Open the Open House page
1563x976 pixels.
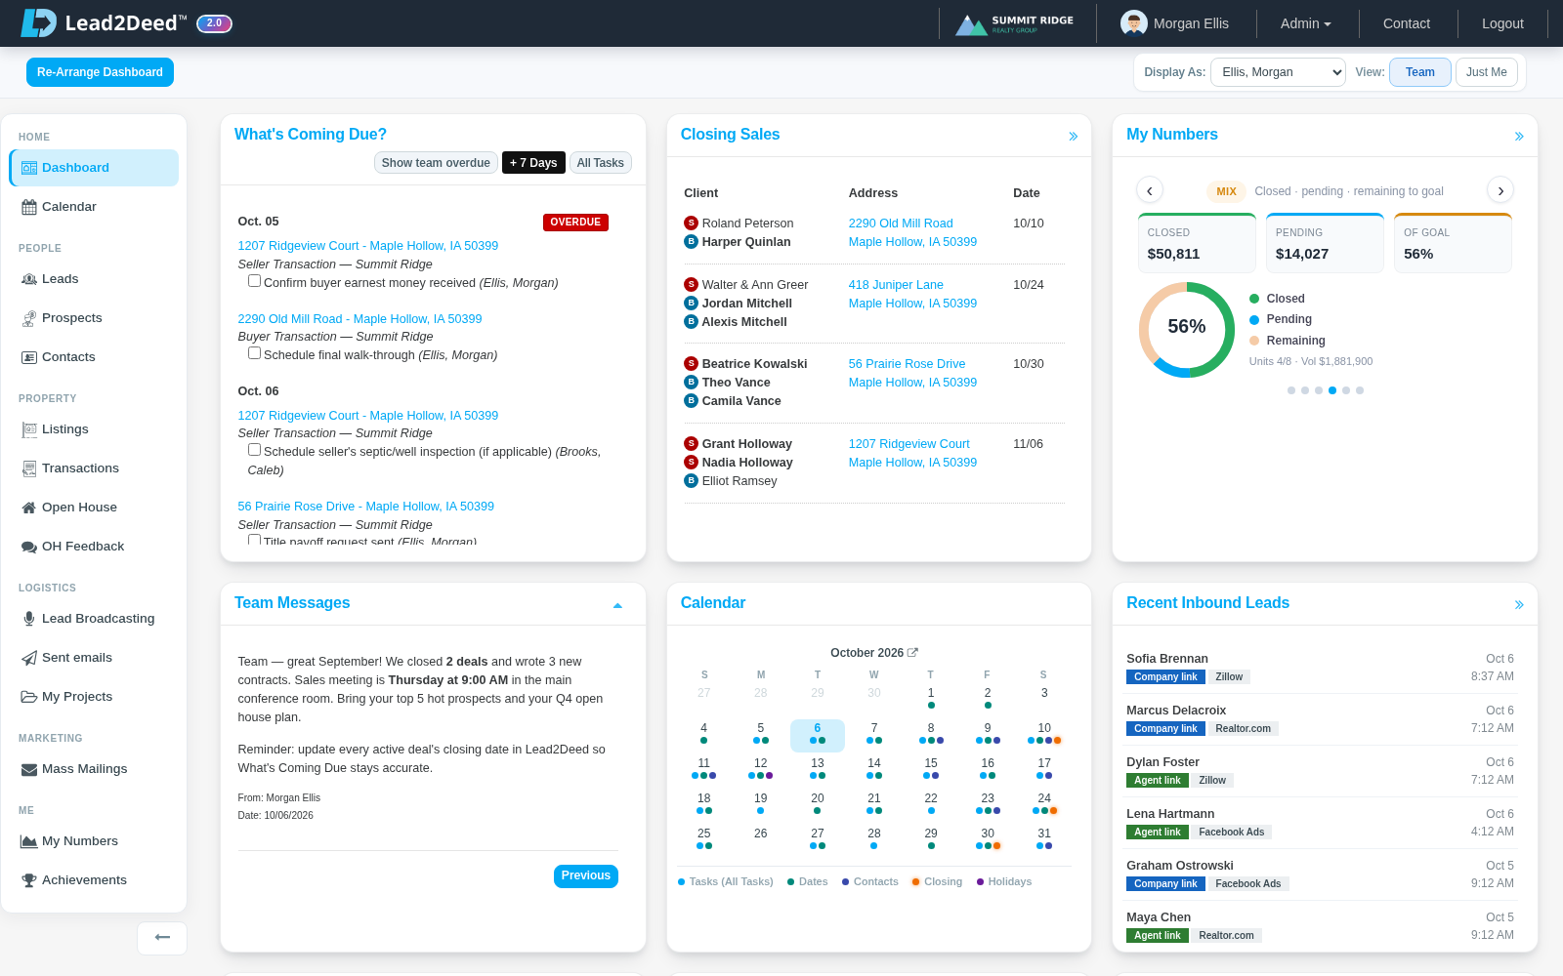(x=94, y=508)
